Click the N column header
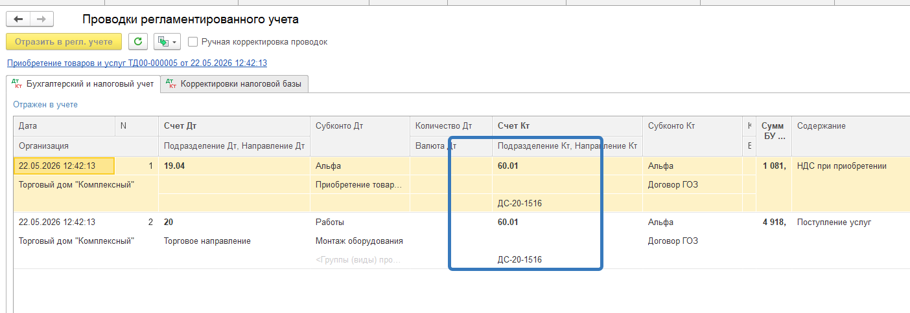The width and height of the screenshot is (910, 313). [136, 126]
